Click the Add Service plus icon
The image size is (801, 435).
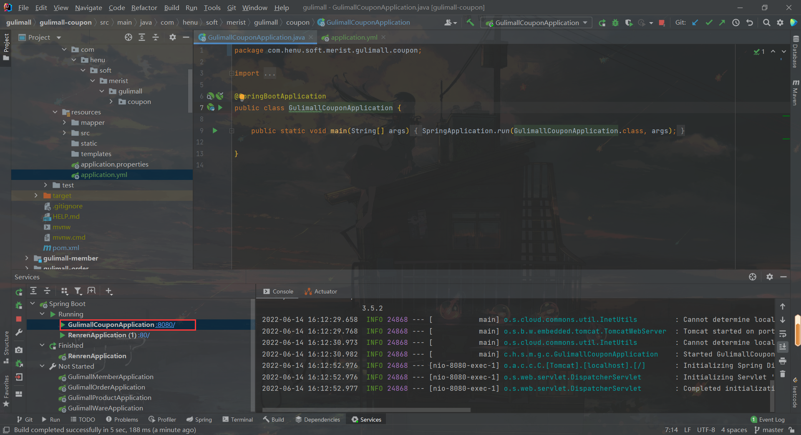[x=109, y=291]
